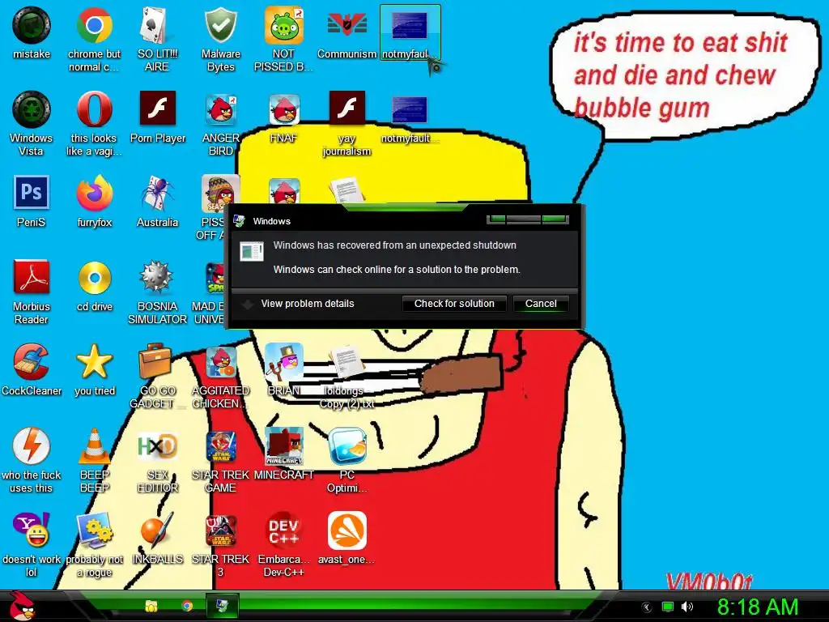The width and height of the screenshot is (829, 622).
Task: Click the speaker volume tray icon
Action: (x=687, y=607)
